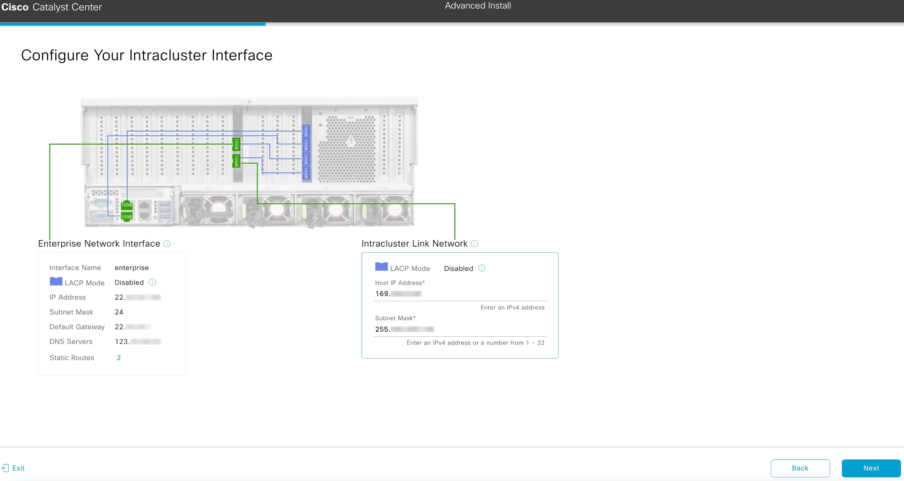
Task: View info about Enterprise Network Interface
Action: click(166, 244)
